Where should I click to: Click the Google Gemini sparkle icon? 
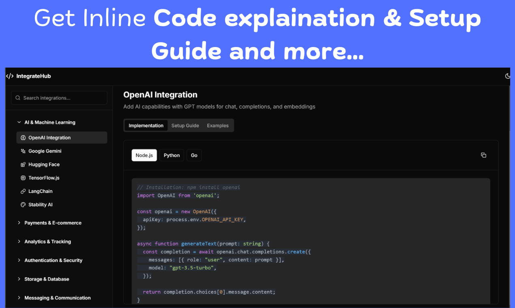23,151
